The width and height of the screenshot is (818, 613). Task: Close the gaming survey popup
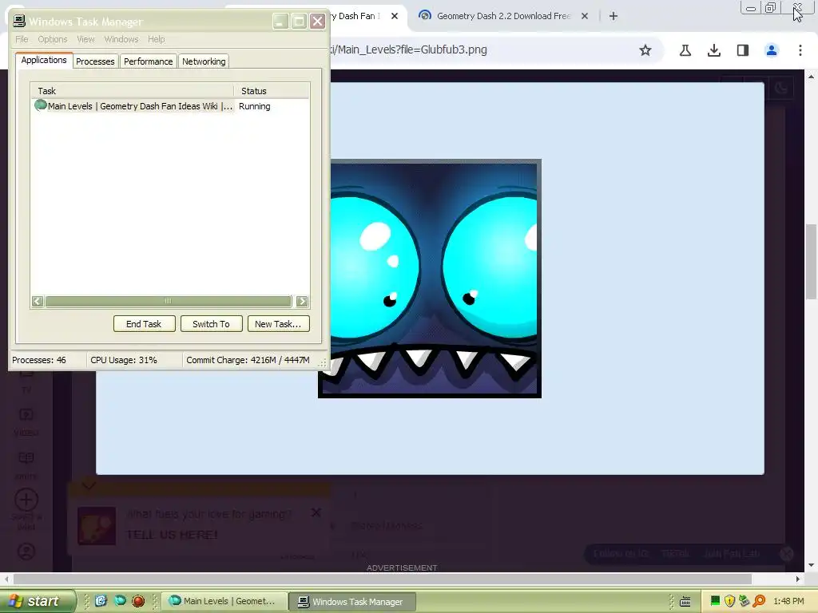(x=316, y=513)
